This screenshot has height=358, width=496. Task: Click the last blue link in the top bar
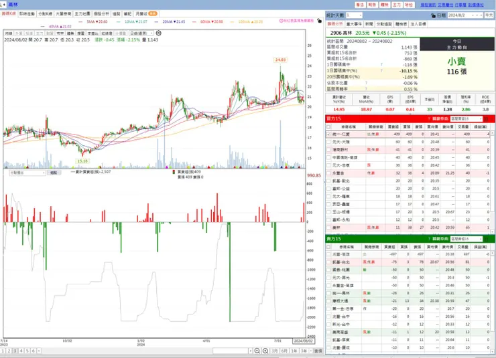[x=476, y=5]
